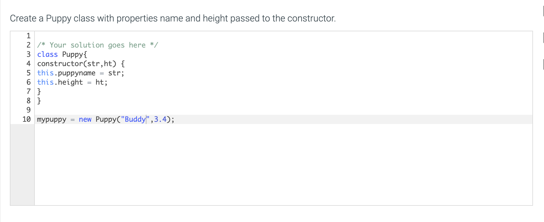Click the 'puppyname' property on line 5

pyautogui.click(x=77, y=73)
